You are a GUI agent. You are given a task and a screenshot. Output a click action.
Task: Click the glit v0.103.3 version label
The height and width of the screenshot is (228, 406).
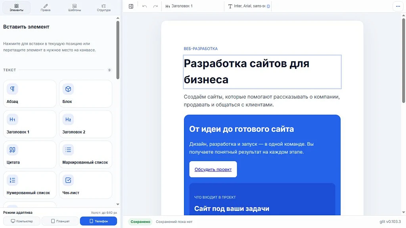[390, 222]
